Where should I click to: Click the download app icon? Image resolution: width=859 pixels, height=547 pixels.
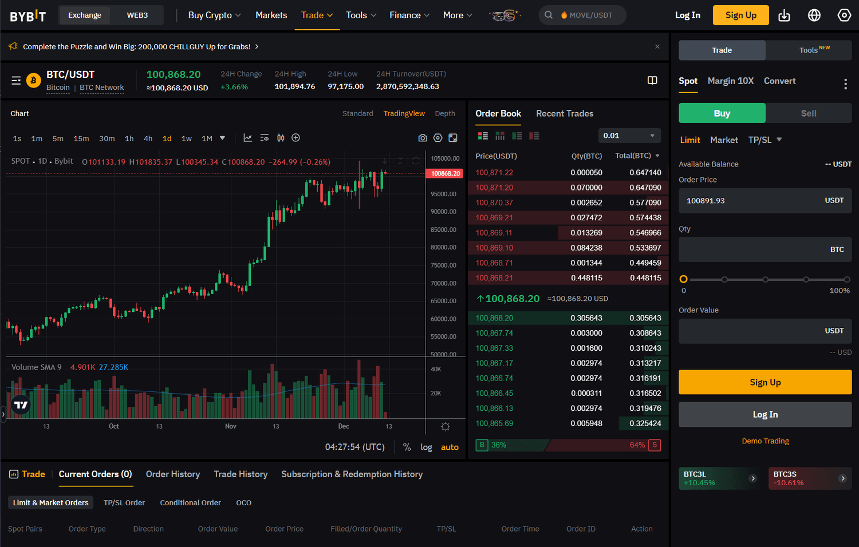click(784, 15)
